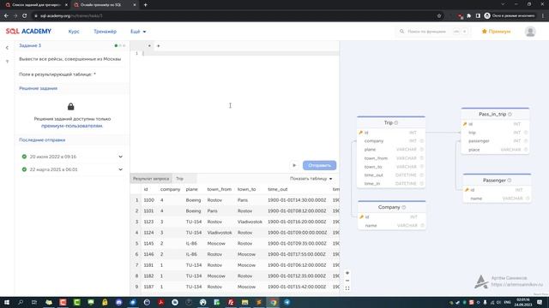Viewport: 549px width, 308px height.
Task: Click the key icon of Company id
Action: tap(362, 217)
